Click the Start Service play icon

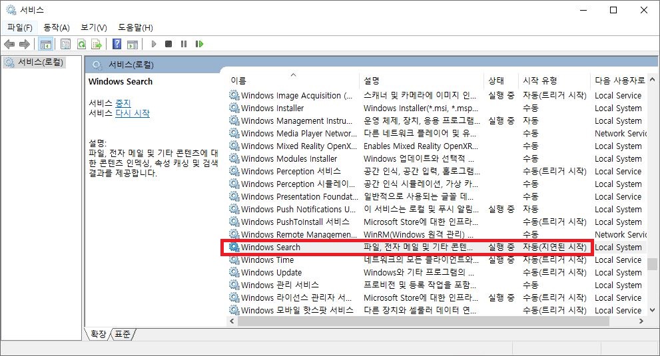154,44
